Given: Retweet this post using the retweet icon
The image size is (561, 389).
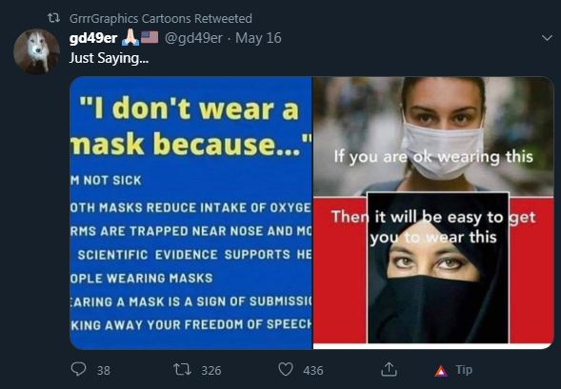Looking at the screenshot, I should [182, 370].
